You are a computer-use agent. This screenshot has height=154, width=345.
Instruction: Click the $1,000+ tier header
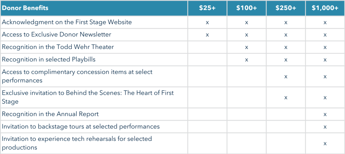point(325,8)
